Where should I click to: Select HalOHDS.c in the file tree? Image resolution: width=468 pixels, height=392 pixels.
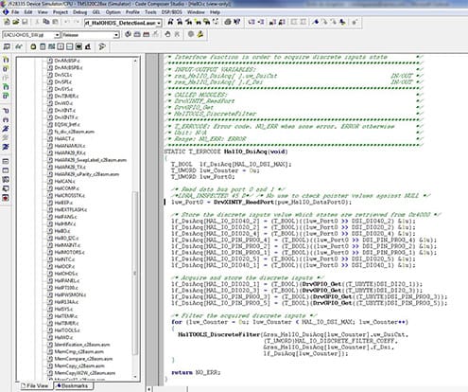tap(66, 274)
